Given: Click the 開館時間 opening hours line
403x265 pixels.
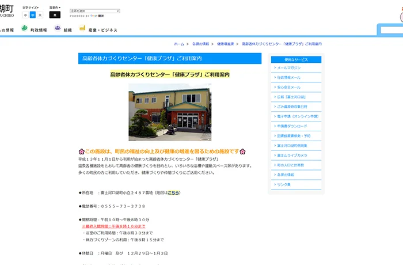Looking at the screenshot, I should [114, 219].
